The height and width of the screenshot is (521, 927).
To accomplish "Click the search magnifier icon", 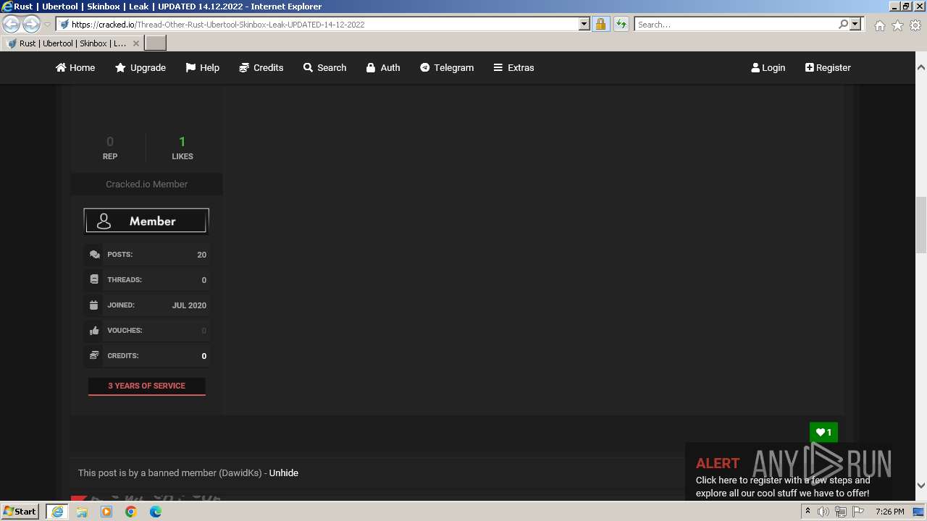I will point(843,24).
